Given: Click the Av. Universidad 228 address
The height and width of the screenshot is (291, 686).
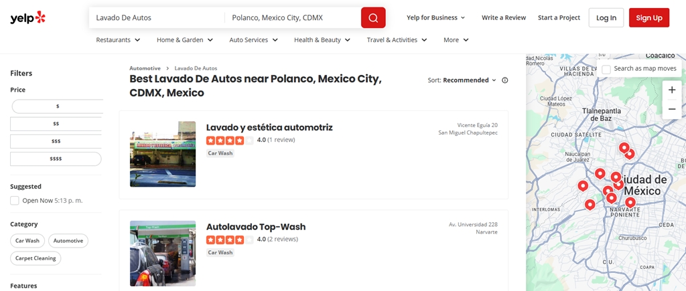Looking at the screenshot, I should [473, 224].
